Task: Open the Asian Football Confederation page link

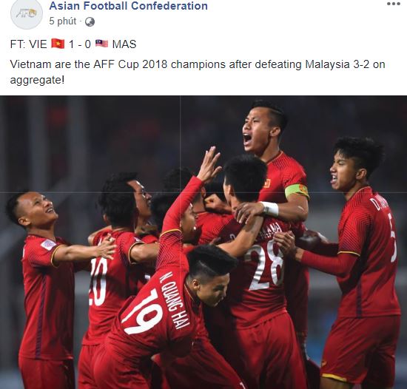Action: point(129,6)
